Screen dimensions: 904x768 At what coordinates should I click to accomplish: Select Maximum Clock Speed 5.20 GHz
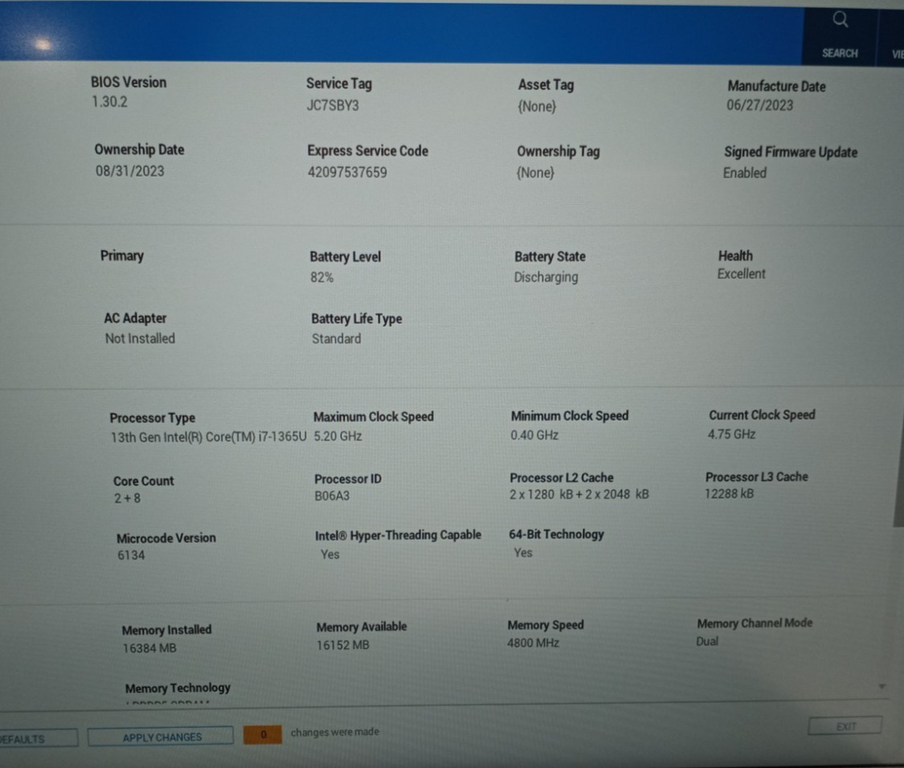pos(337,436)
